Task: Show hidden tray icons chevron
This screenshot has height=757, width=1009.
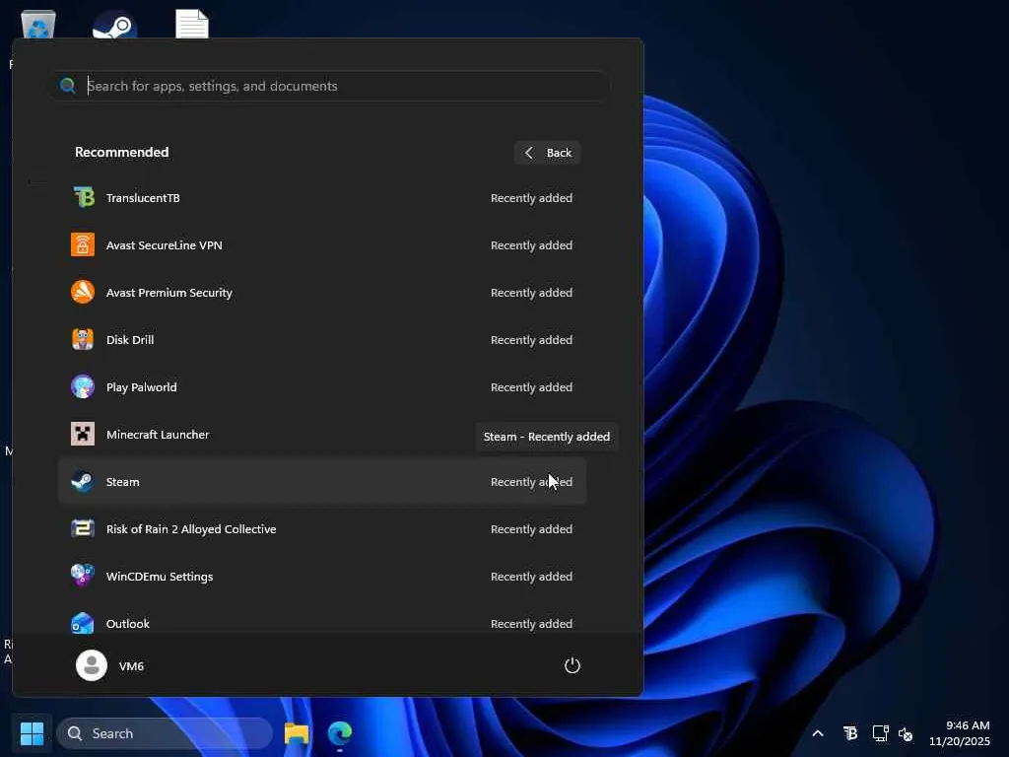Action: (818, 733)
